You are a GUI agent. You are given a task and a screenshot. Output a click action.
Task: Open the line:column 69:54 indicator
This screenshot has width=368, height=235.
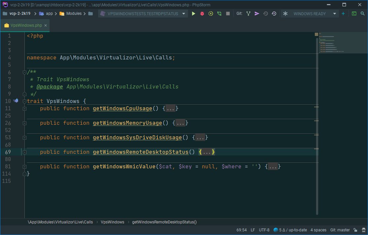tap(241, 230)
